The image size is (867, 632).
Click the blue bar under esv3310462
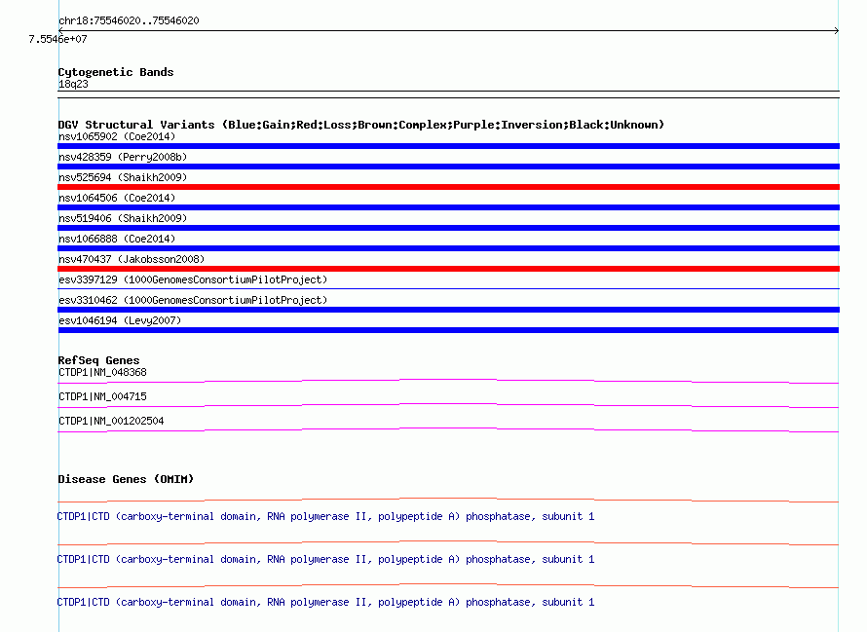[x=448, y=310]
